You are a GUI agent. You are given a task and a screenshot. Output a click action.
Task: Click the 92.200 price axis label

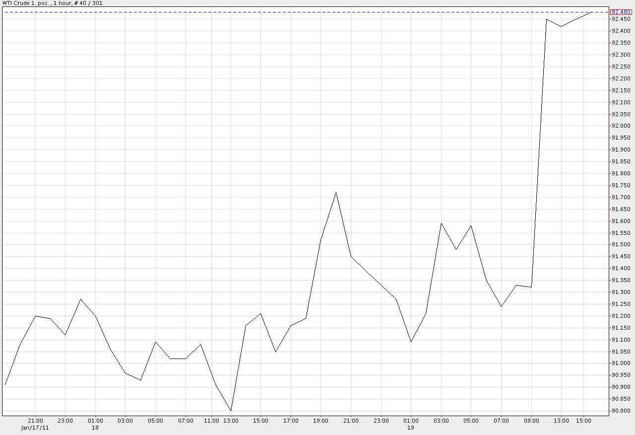click(621, 78)
